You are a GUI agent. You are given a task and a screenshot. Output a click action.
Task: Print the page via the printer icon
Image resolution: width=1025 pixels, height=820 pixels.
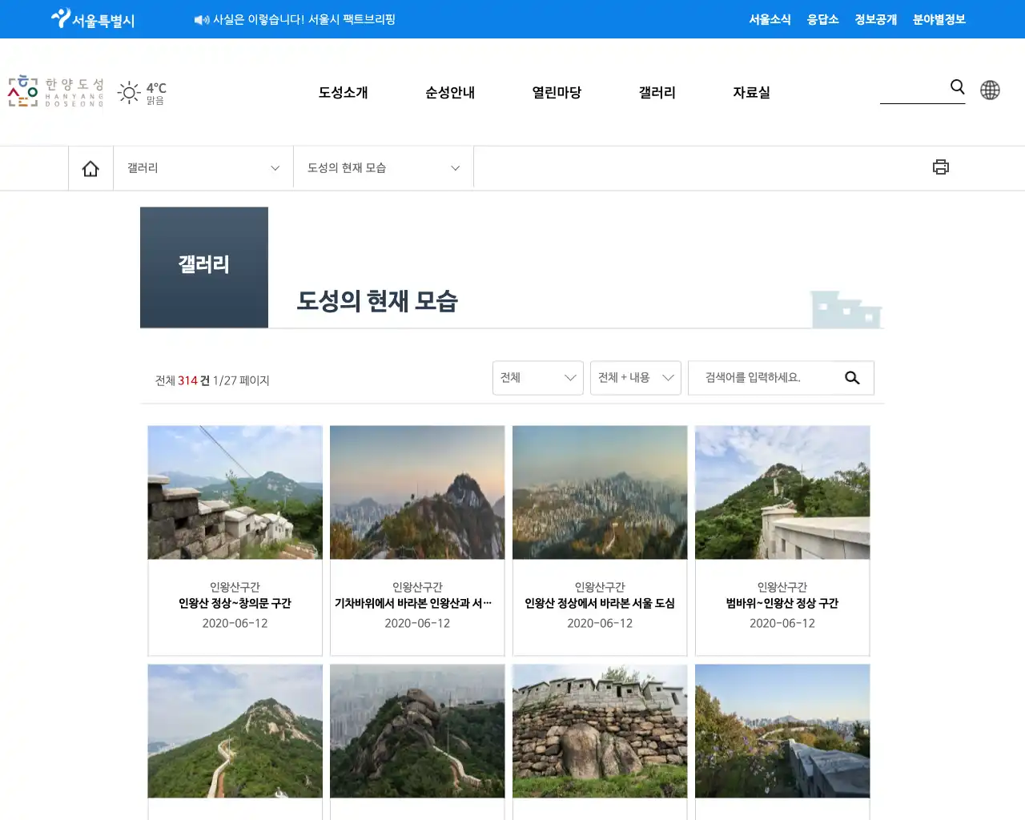pos(941,167)
